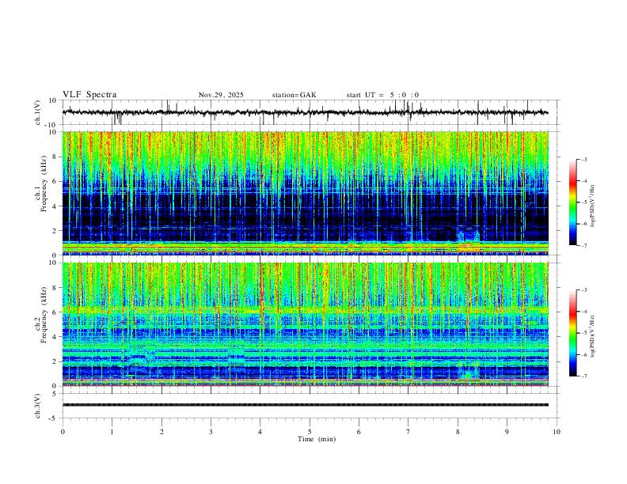Screen dimensions: 627x484
Task: Click the "6" minute tick on the time axis
Action: pyautogui.click(x=359, y=432)
